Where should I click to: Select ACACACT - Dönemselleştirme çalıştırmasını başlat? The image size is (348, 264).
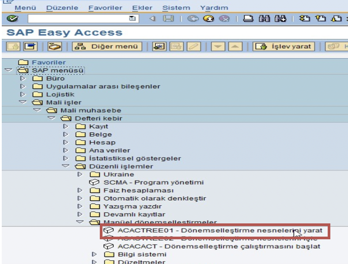coord(219,246)
